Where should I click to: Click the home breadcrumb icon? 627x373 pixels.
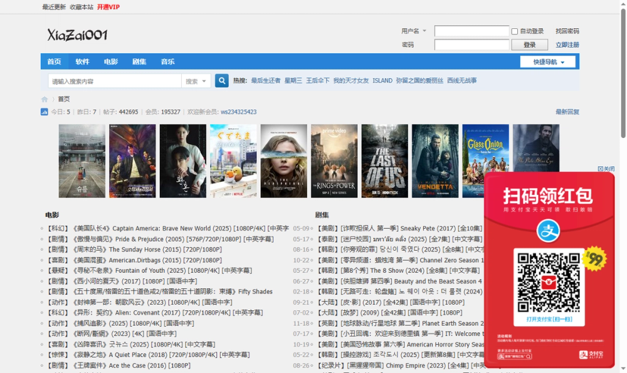click(x=45, y=99)
